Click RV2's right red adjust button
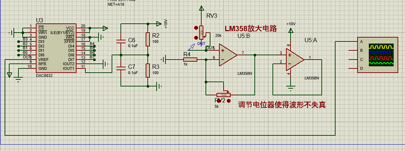This screenshot has height=151, width=405. [x=229, y=101]
